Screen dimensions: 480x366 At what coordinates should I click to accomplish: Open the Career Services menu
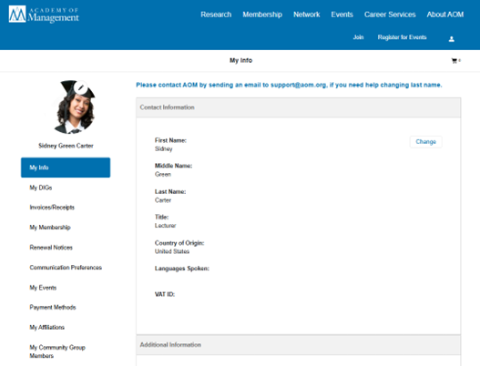(x=390, y=15)
